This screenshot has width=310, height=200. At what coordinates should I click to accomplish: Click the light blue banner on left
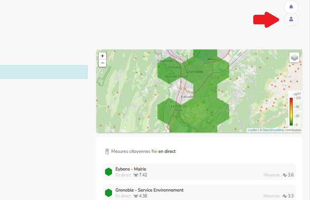click(x=43, y=72)
